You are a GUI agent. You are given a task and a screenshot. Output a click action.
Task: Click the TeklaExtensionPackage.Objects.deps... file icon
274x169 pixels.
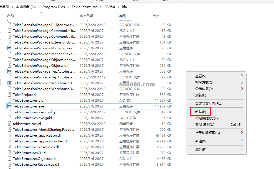coord(10,60)
